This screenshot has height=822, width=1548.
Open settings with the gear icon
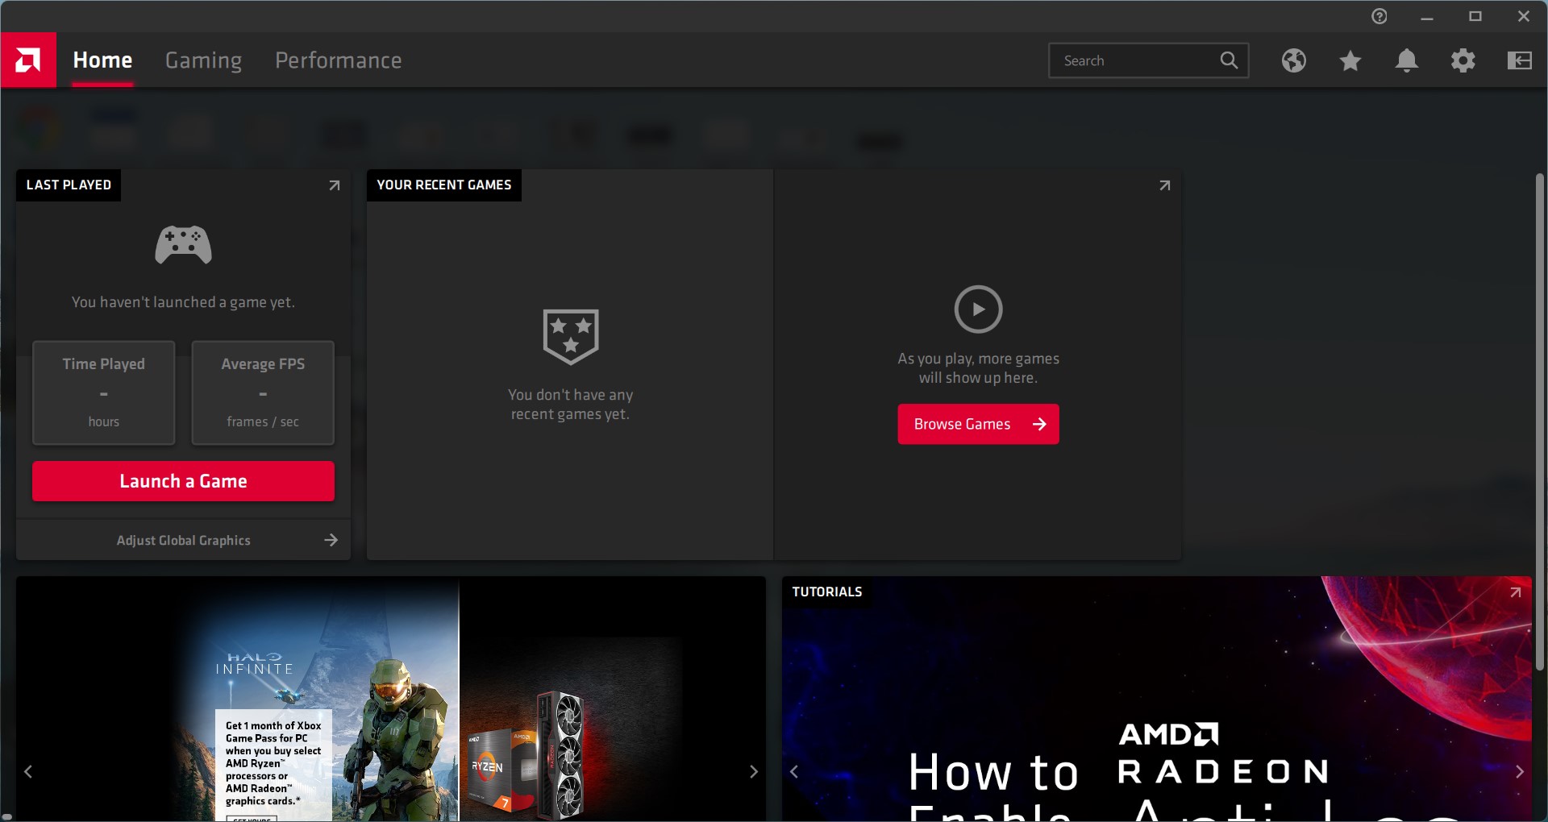[x=1463, y=60]
